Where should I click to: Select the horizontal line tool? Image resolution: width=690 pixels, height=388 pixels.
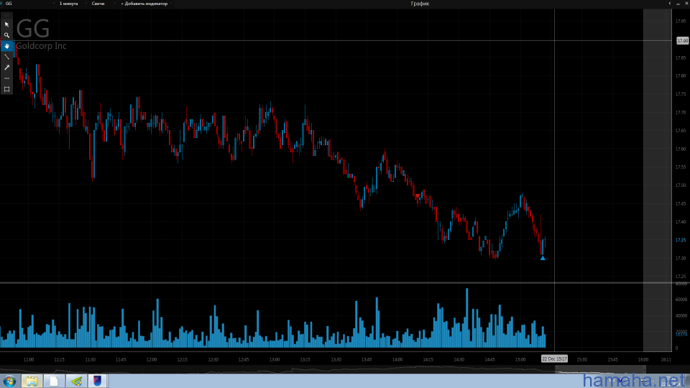7,78
